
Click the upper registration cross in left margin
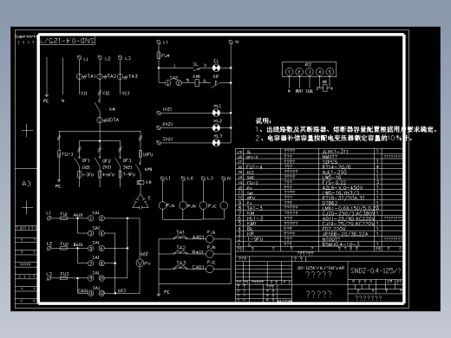[x=27, y=131]
